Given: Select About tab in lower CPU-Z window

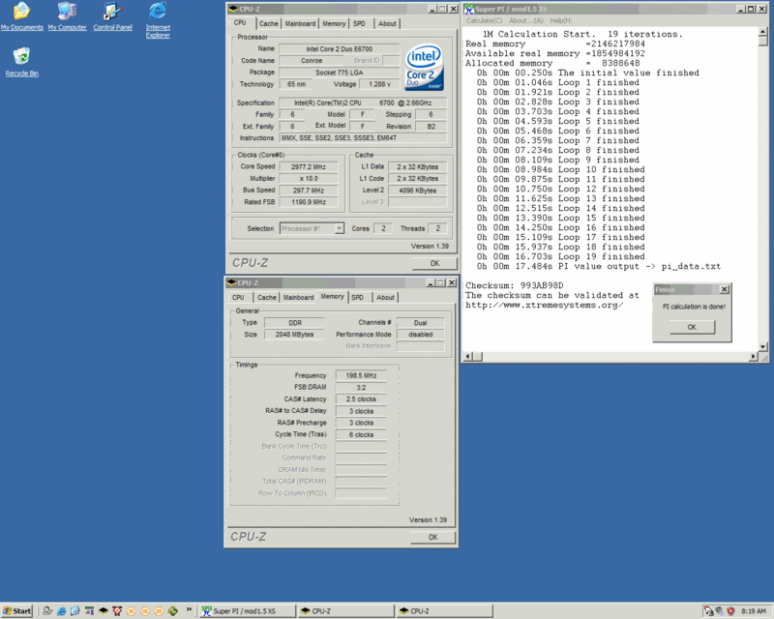Looking at the screenshot, I should pos(385,298).
